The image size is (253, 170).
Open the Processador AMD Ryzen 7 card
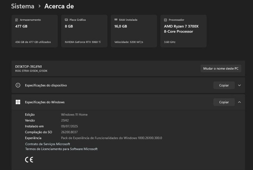[183, 31]
